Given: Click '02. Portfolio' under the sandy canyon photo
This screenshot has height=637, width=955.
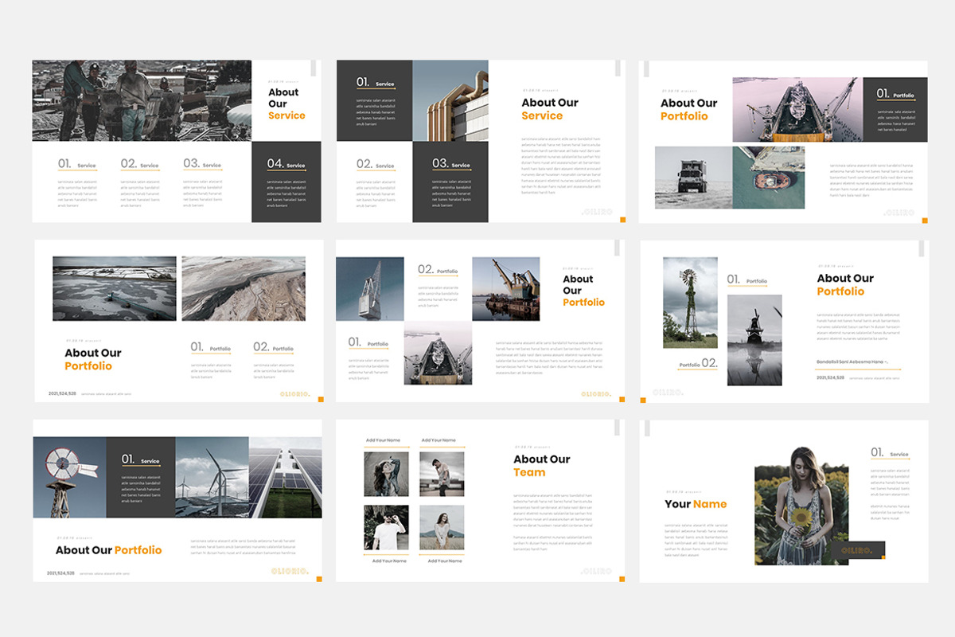Looking at the screenshot, I should (273, 347).
